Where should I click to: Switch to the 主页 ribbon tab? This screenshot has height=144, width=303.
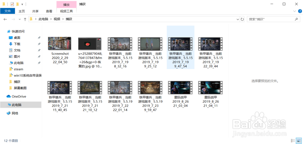[22, 11]
